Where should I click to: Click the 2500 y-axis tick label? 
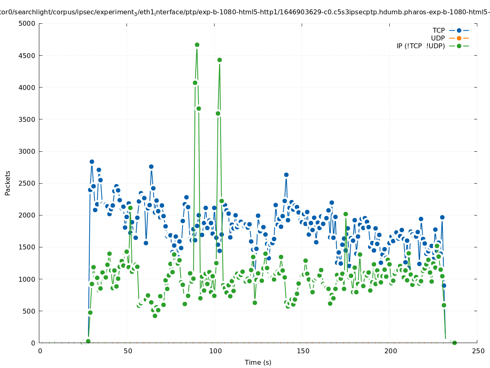[27, 183]
